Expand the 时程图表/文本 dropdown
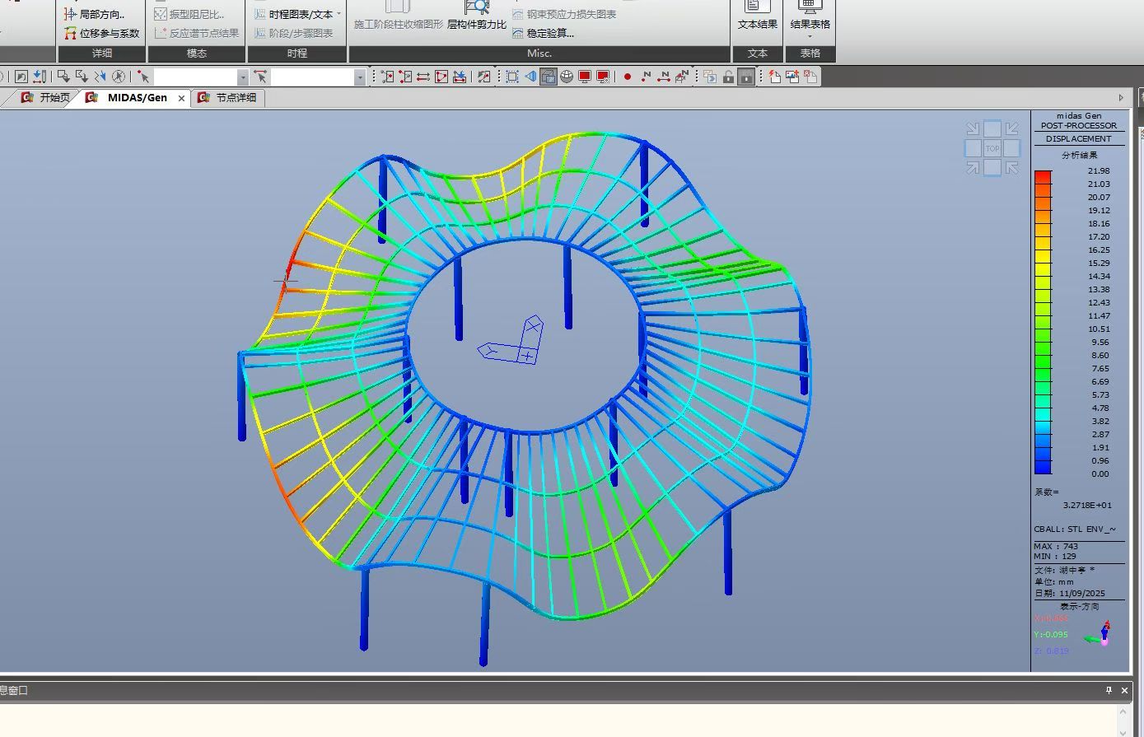The image size is (1144, 737). 339,14
